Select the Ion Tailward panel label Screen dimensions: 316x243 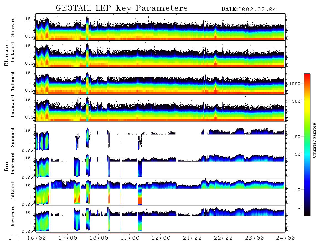coord(13,191)
